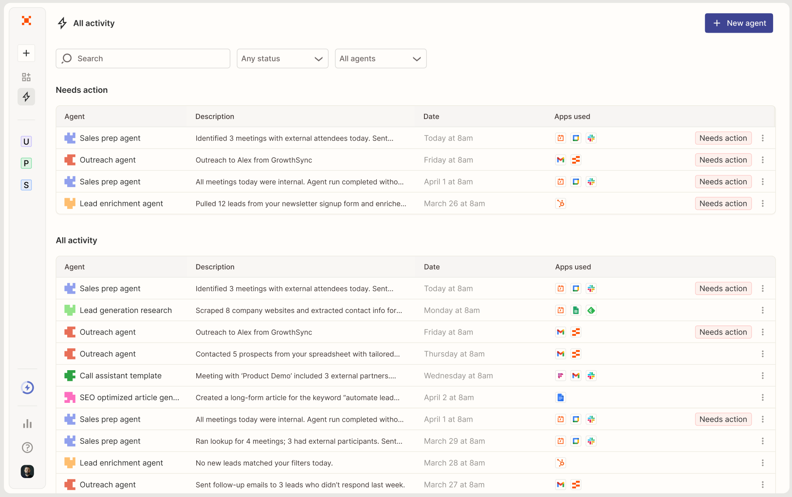The image size is (792, 497).
Task: Click inside the Search input field
Action: (142, 58)
